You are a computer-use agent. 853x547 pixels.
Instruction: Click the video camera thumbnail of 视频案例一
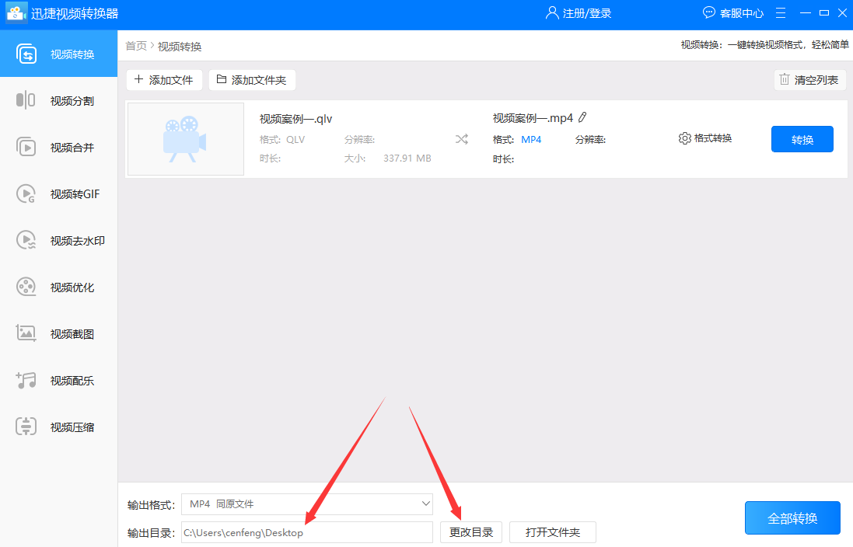pyautogui.click(x=186, y=139)
